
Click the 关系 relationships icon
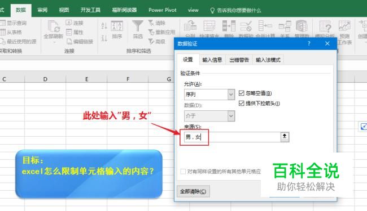coord(285,26)
